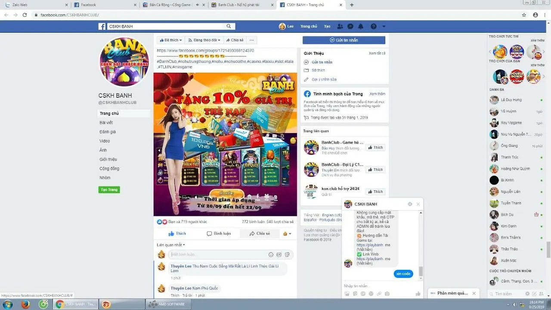Open 'Đánh giá' in page sidebar
551x310 pixels.
pyautogui.click(x=108, y=132)
